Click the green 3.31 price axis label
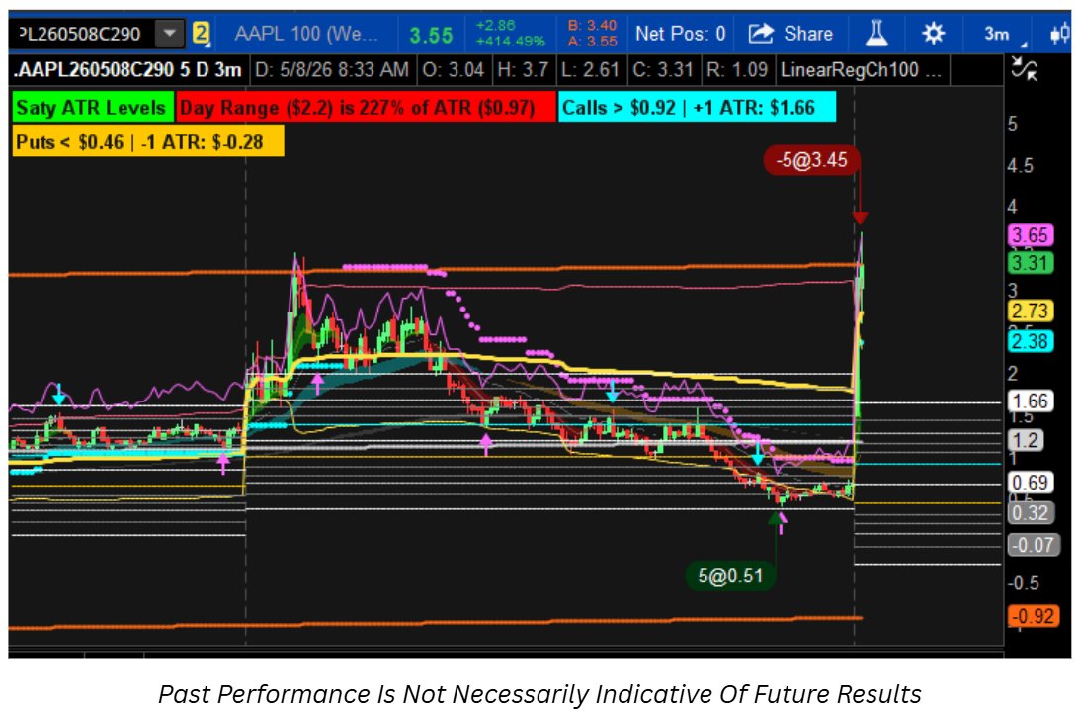Screen dimensions: 1079x713 click(x=1031, y=262)
